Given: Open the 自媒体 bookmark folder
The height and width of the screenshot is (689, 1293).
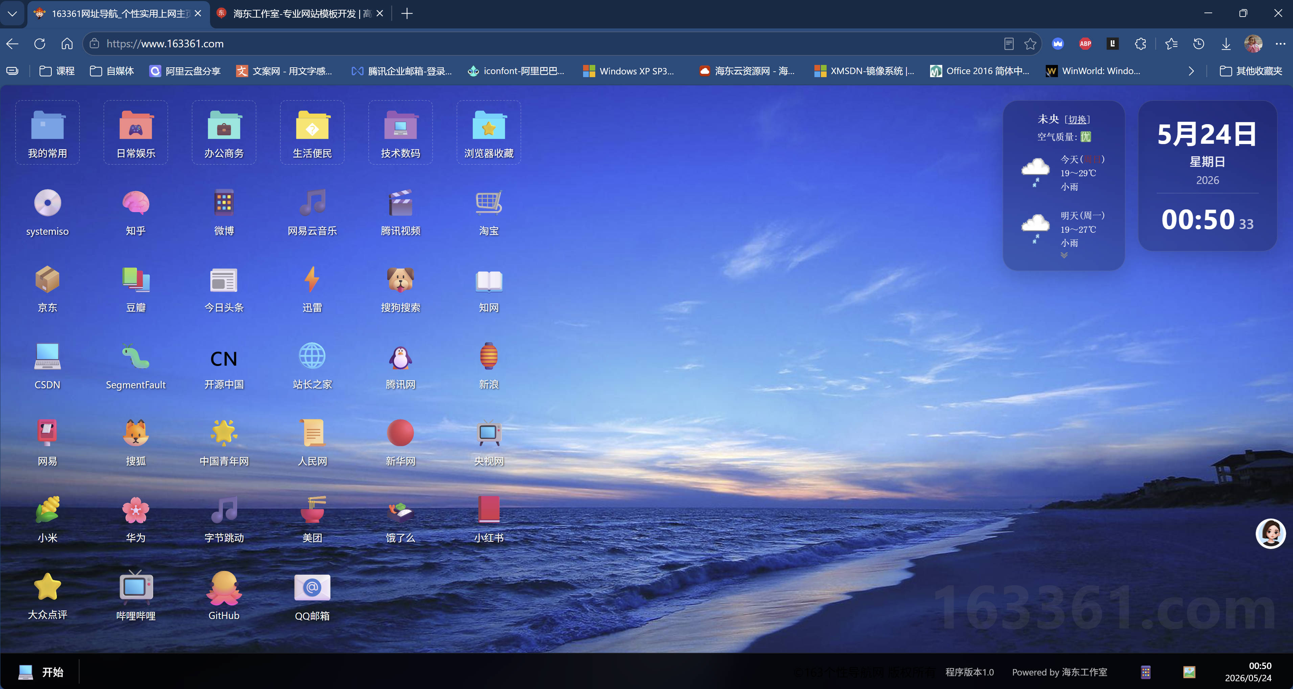Looking at the screenshot, I should [112, 71].
